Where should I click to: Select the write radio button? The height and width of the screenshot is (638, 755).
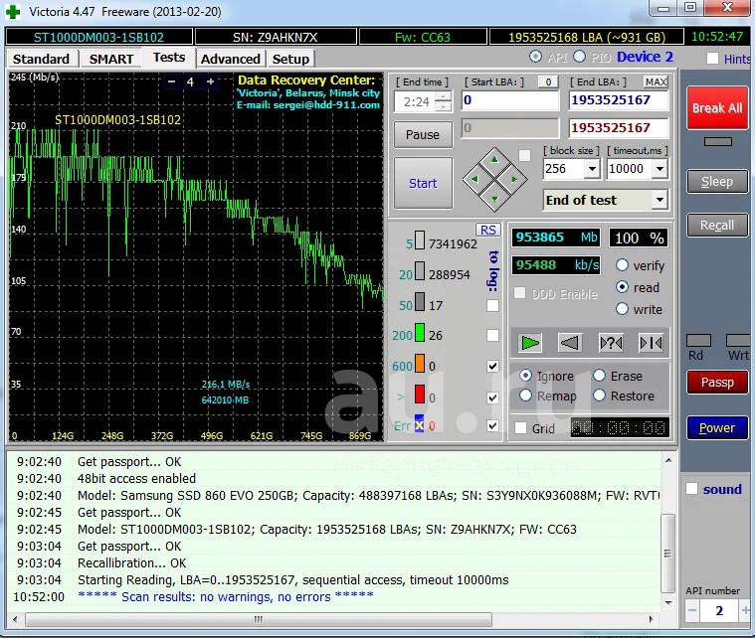622,309
